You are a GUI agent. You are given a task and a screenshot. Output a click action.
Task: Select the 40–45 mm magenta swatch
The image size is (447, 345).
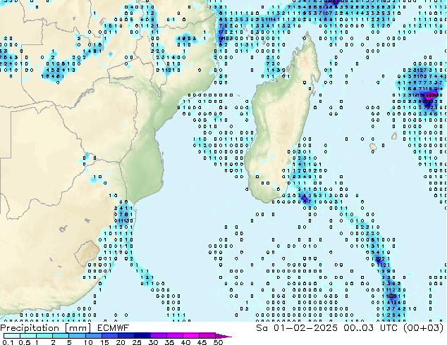191,336
